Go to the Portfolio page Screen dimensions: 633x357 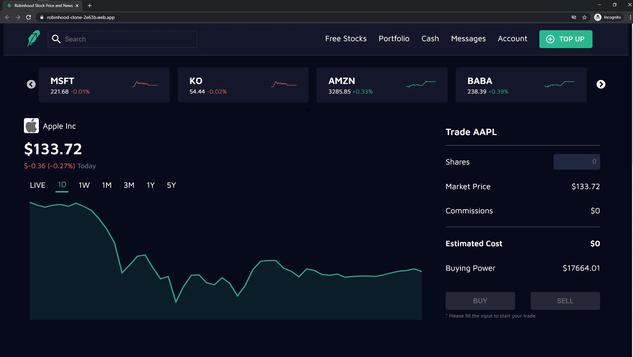(394, 38)
